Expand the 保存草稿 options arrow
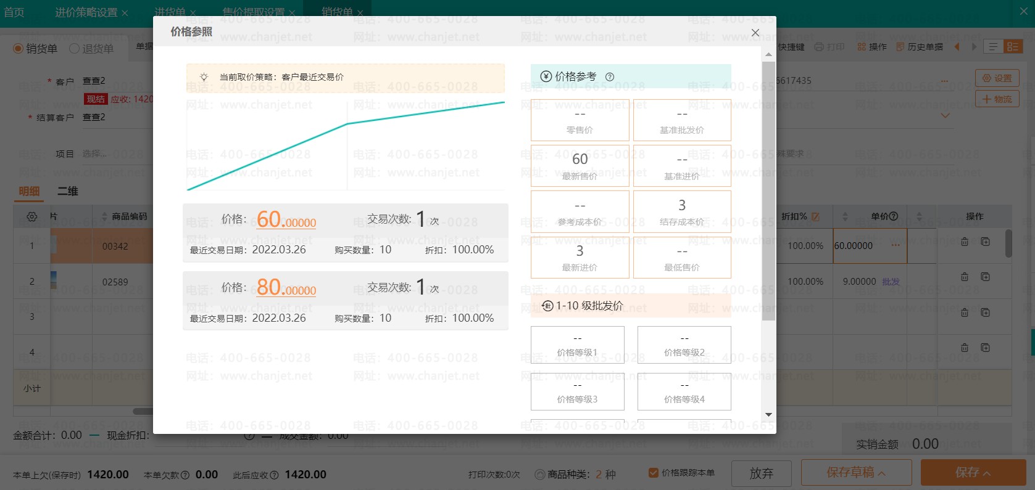This screenshot has height=490, width=1035. click(882, 473)
